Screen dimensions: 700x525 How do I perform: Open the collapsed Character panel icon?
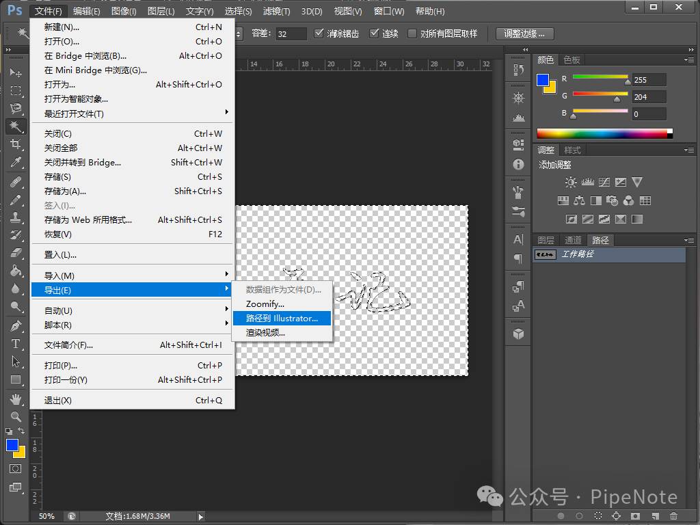pyautogui.click(x=518, y=240)
